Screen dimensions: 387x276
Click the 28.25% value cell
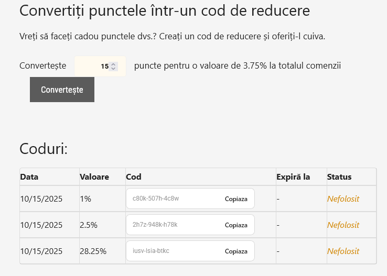pyautogui.click(x=93, y=251)
